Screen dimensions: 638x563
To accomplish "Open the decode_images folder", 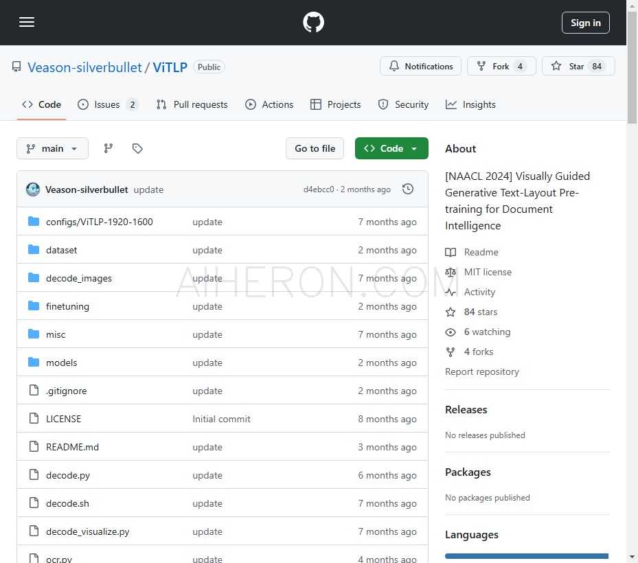I will pyautogui.click(x=79, y=278).
